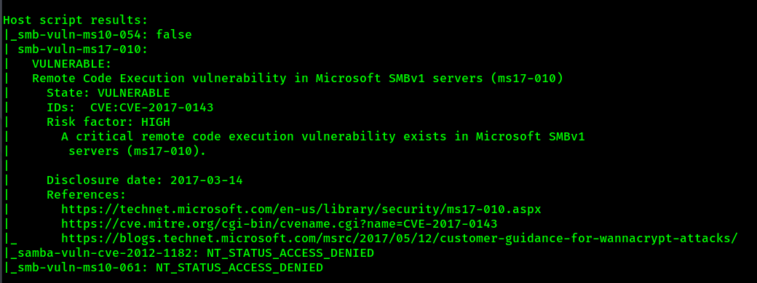Click the 'servers (ms17-010).' continuation line
Image resolution: width=757 pixels, height=283 pixels.
point(137,151)
